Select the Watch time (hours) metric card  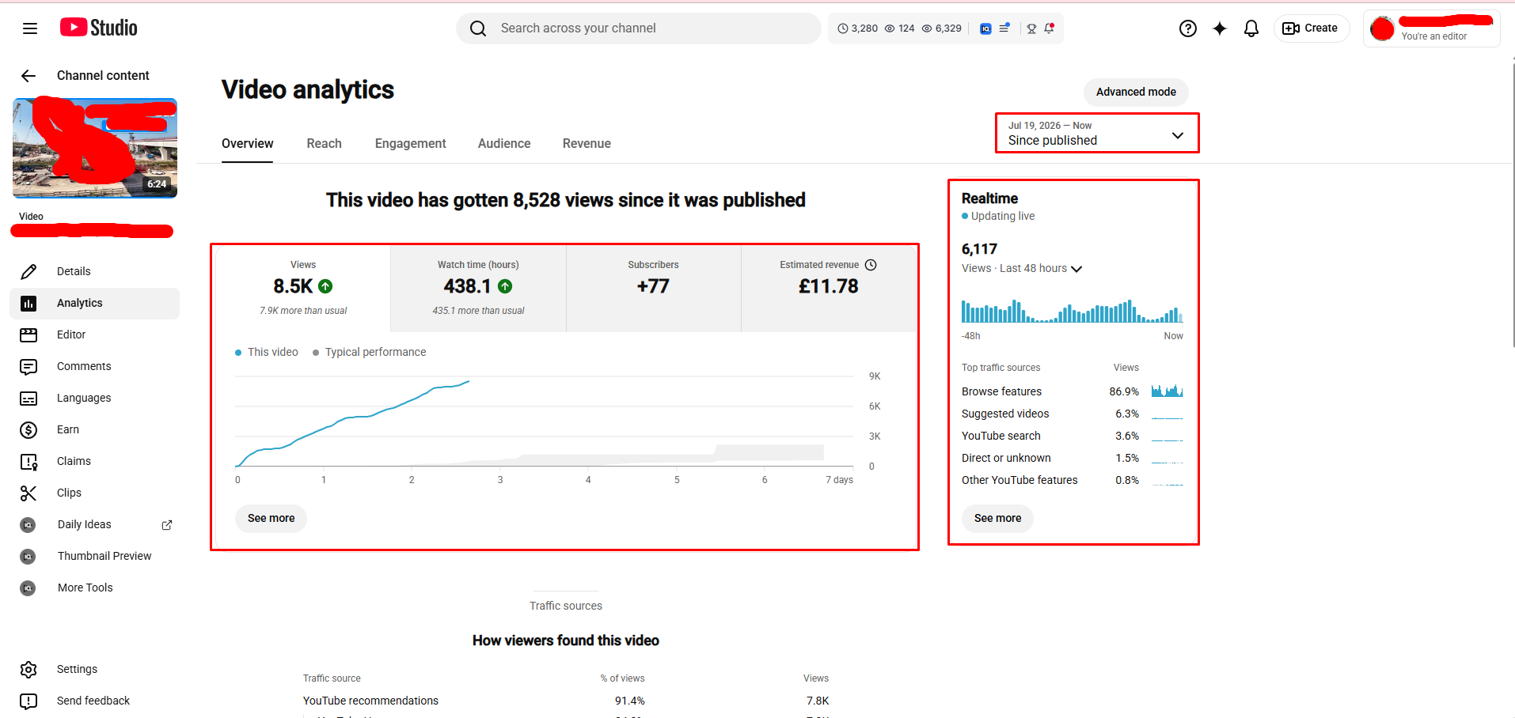coord(478,288)
